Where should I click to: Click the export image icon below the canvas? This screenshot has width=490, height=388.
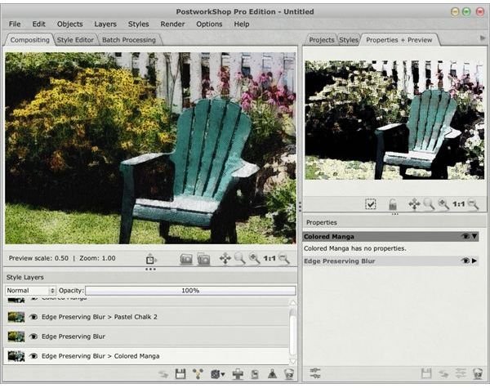[x=151, y=259]
